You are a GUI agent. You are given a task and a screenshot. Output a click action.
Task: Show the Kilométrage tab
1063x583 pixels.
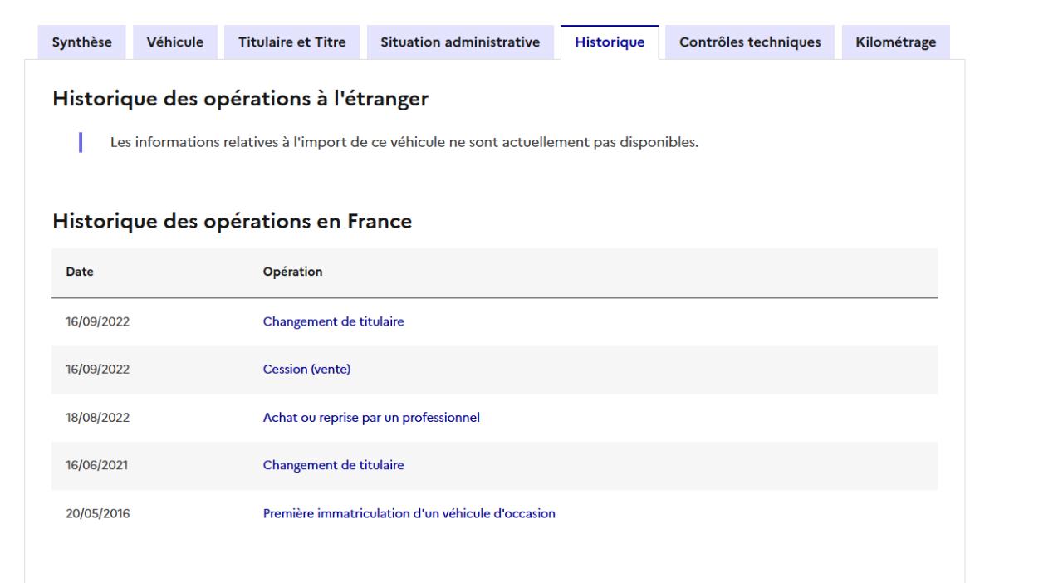click(x=896, y=42)
